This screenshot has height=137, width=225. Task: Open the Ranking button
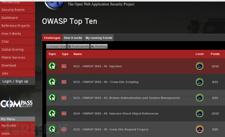[x=99, y=46]
